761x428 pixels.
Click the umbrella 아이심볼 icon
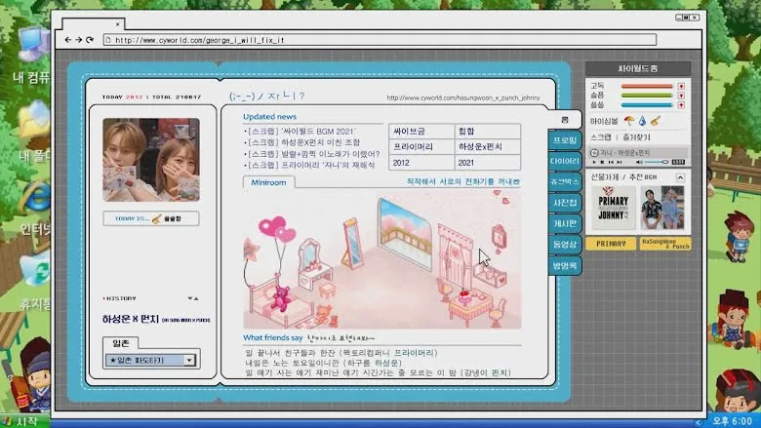(x=629, y=121)
